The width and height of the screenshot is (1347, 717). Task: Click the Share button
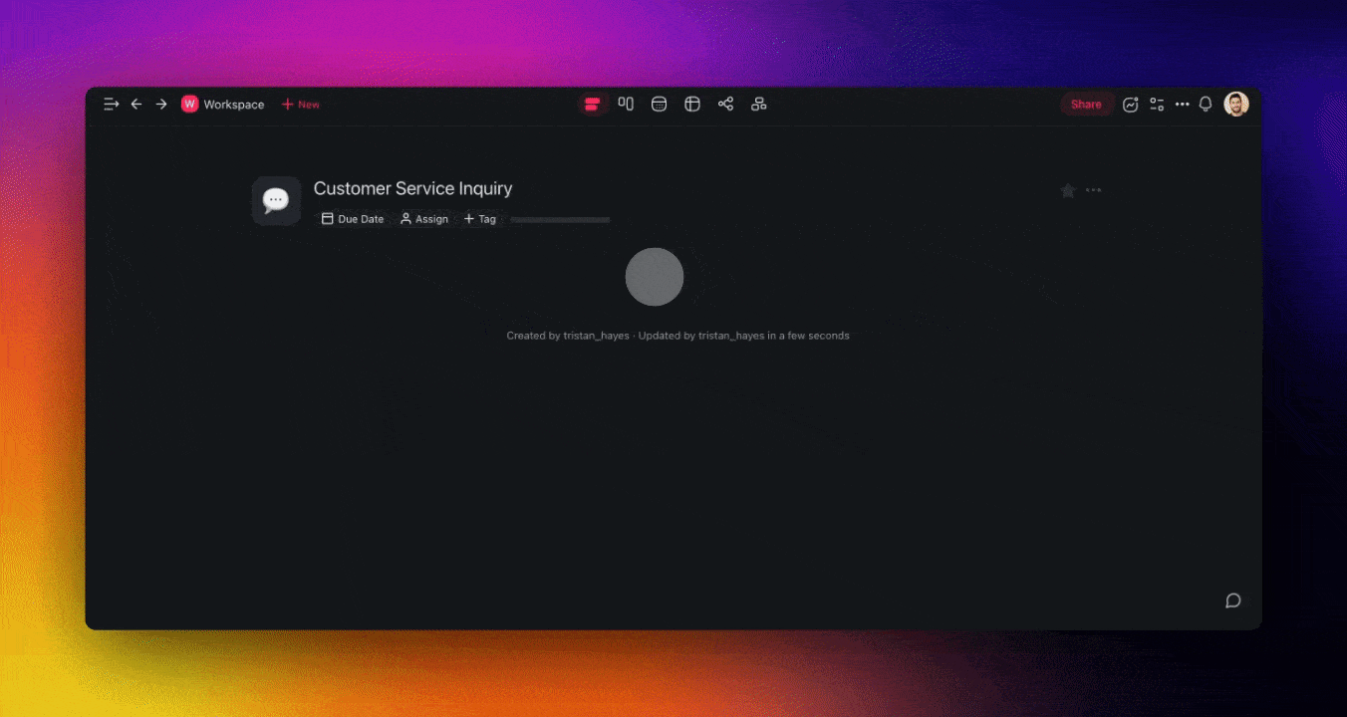click(1086, 104)
